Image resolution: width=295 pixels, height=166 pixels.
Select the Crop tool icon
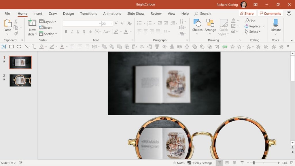217,46
